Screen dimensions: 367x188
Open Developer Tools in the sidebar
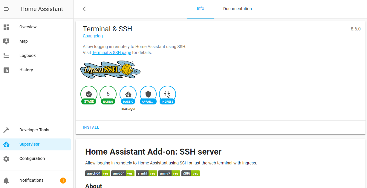tap(36, 130)
